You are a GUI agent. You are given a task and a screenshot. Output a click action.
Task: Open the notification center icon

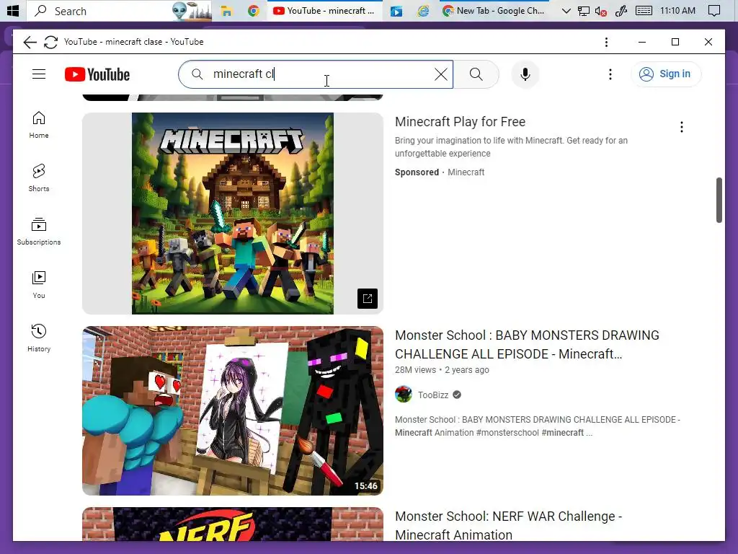click(x=714, y=11)
